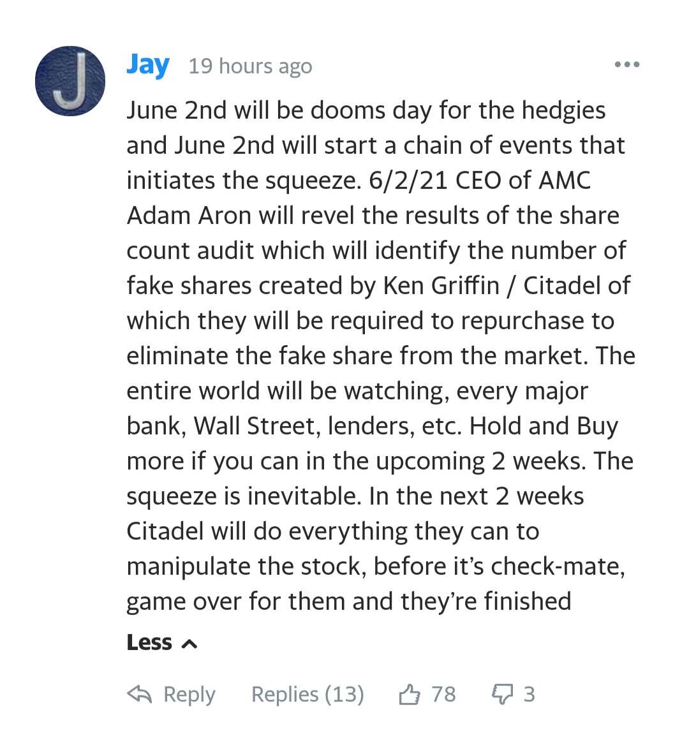Click the reply arrow icon

[140, 694]
